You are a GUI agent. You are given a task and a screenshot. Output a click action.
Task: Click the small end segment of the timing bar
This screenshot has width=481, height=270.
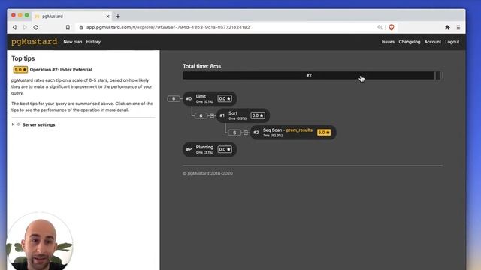[437, 75]
